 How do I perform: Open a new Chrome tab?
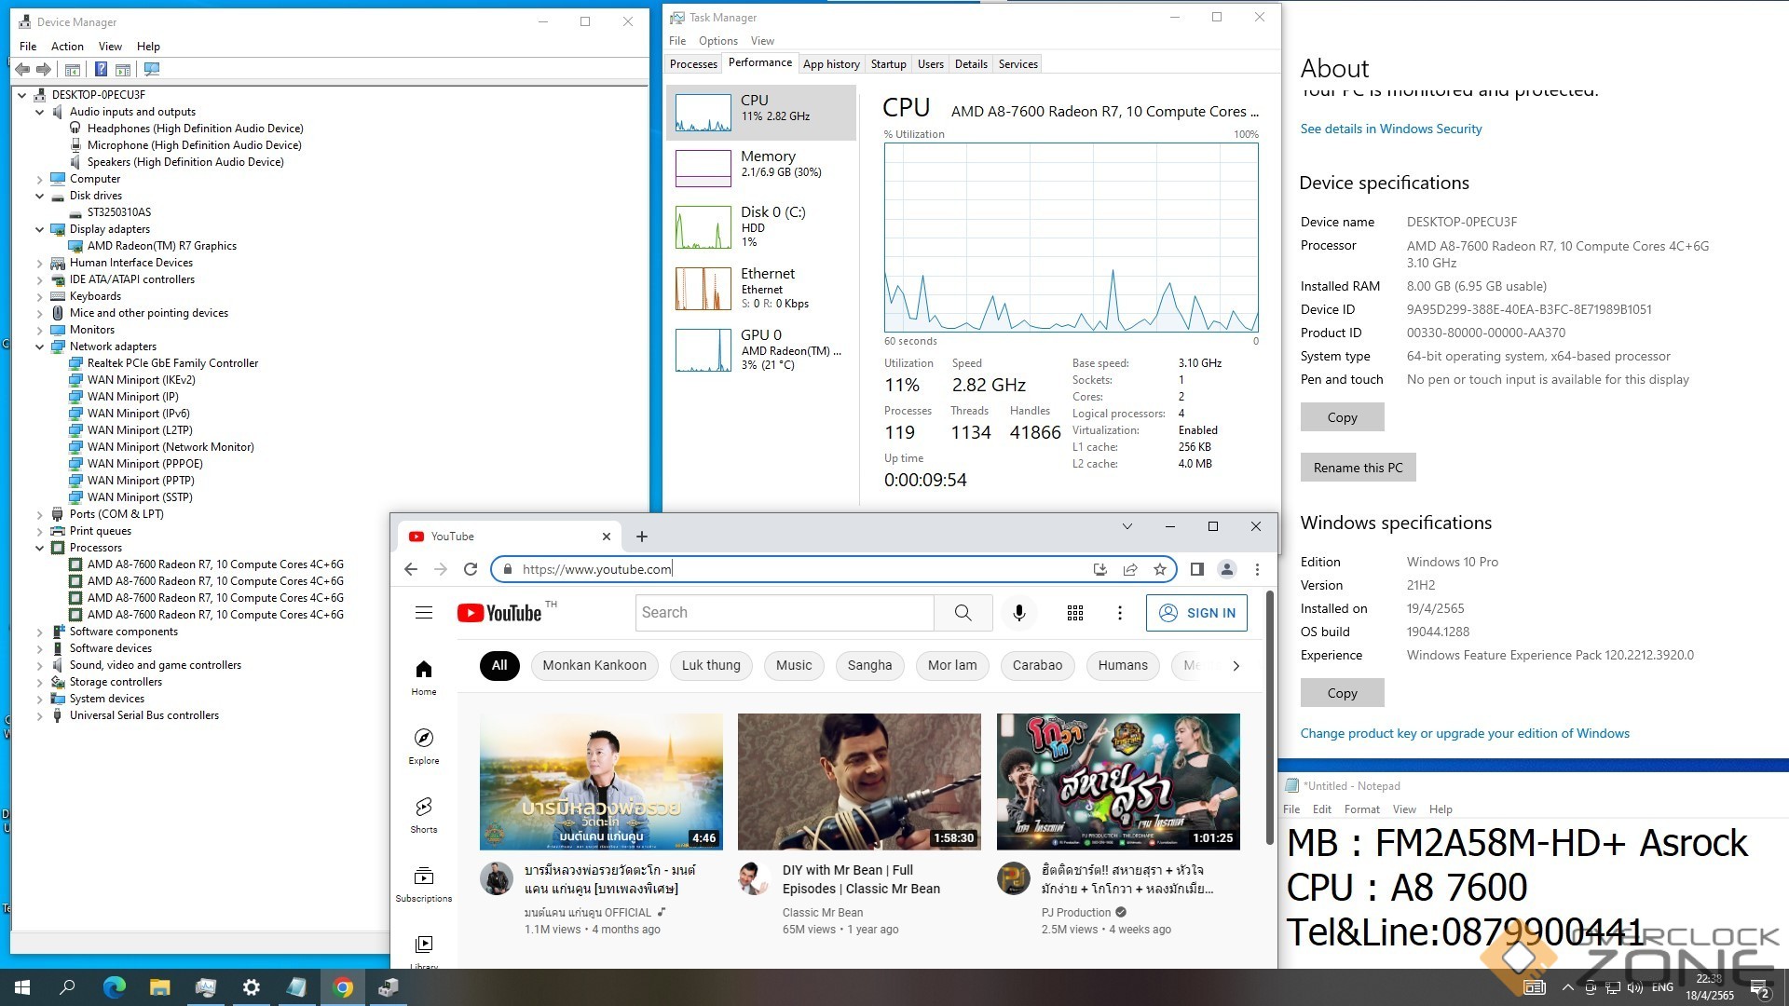(642, 537)
